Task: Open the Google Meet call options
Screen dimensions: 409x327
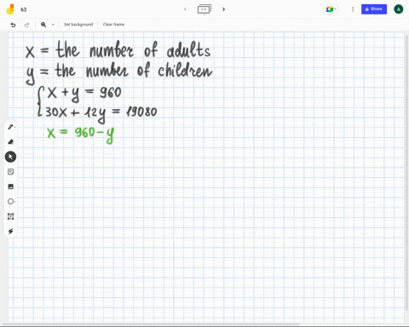Action: [331, 9]
